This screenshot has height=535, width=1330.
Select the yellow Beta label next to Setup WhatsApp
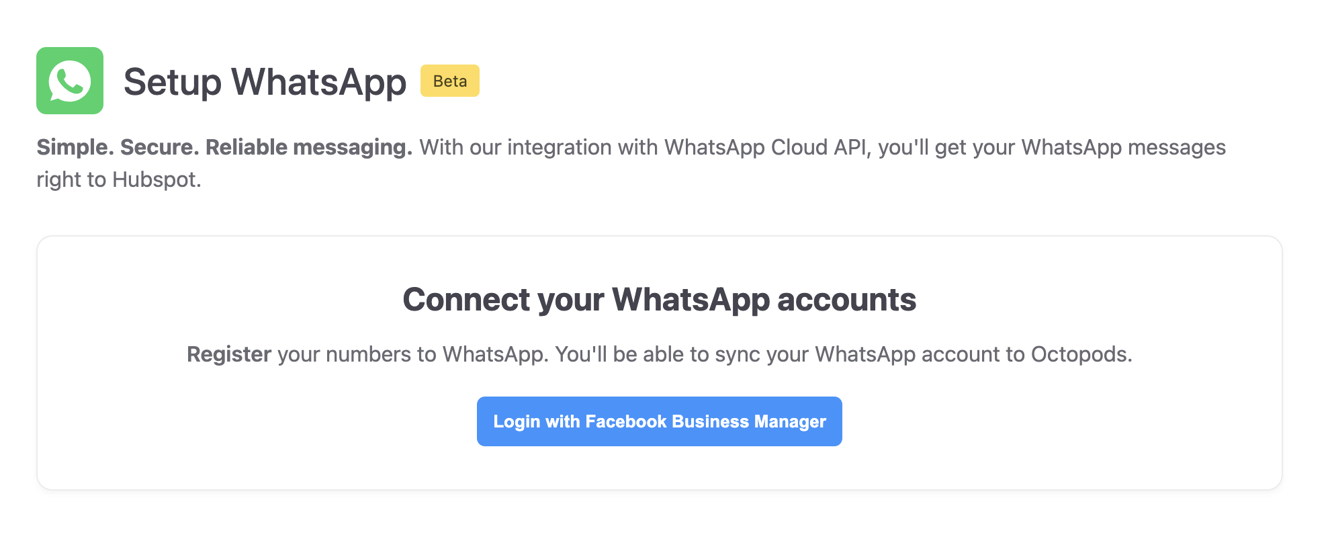click(449, 81)
